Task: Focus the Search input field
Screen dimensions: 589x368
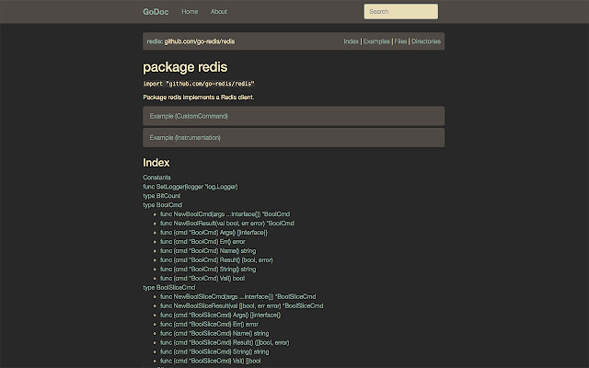Action: click(401, 12)
